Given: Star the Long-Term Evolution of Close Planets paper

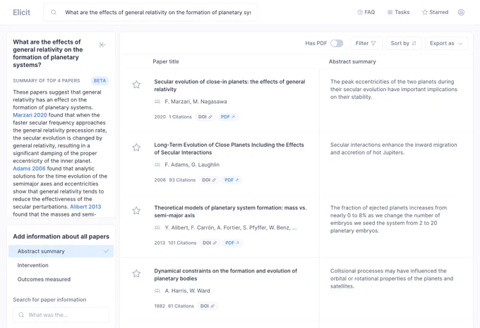Looking at the screenshot, I should (136, 147).
